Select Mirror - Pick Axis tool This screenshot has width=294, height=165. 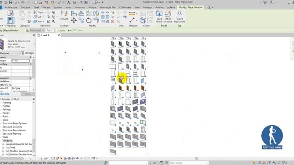(89, 13)
